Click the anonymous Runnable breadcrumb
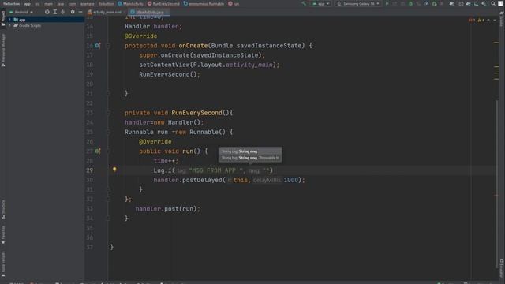Image resolution: width=505 pixels, height=284 pixels. click(x=204, y=4)
